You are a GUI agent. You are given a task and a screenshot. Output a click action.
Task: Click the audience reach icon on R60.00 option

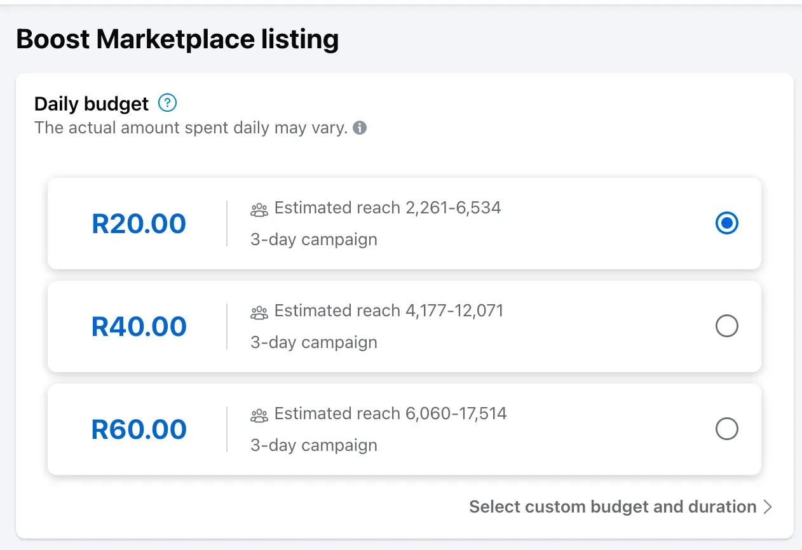point(259,413)
